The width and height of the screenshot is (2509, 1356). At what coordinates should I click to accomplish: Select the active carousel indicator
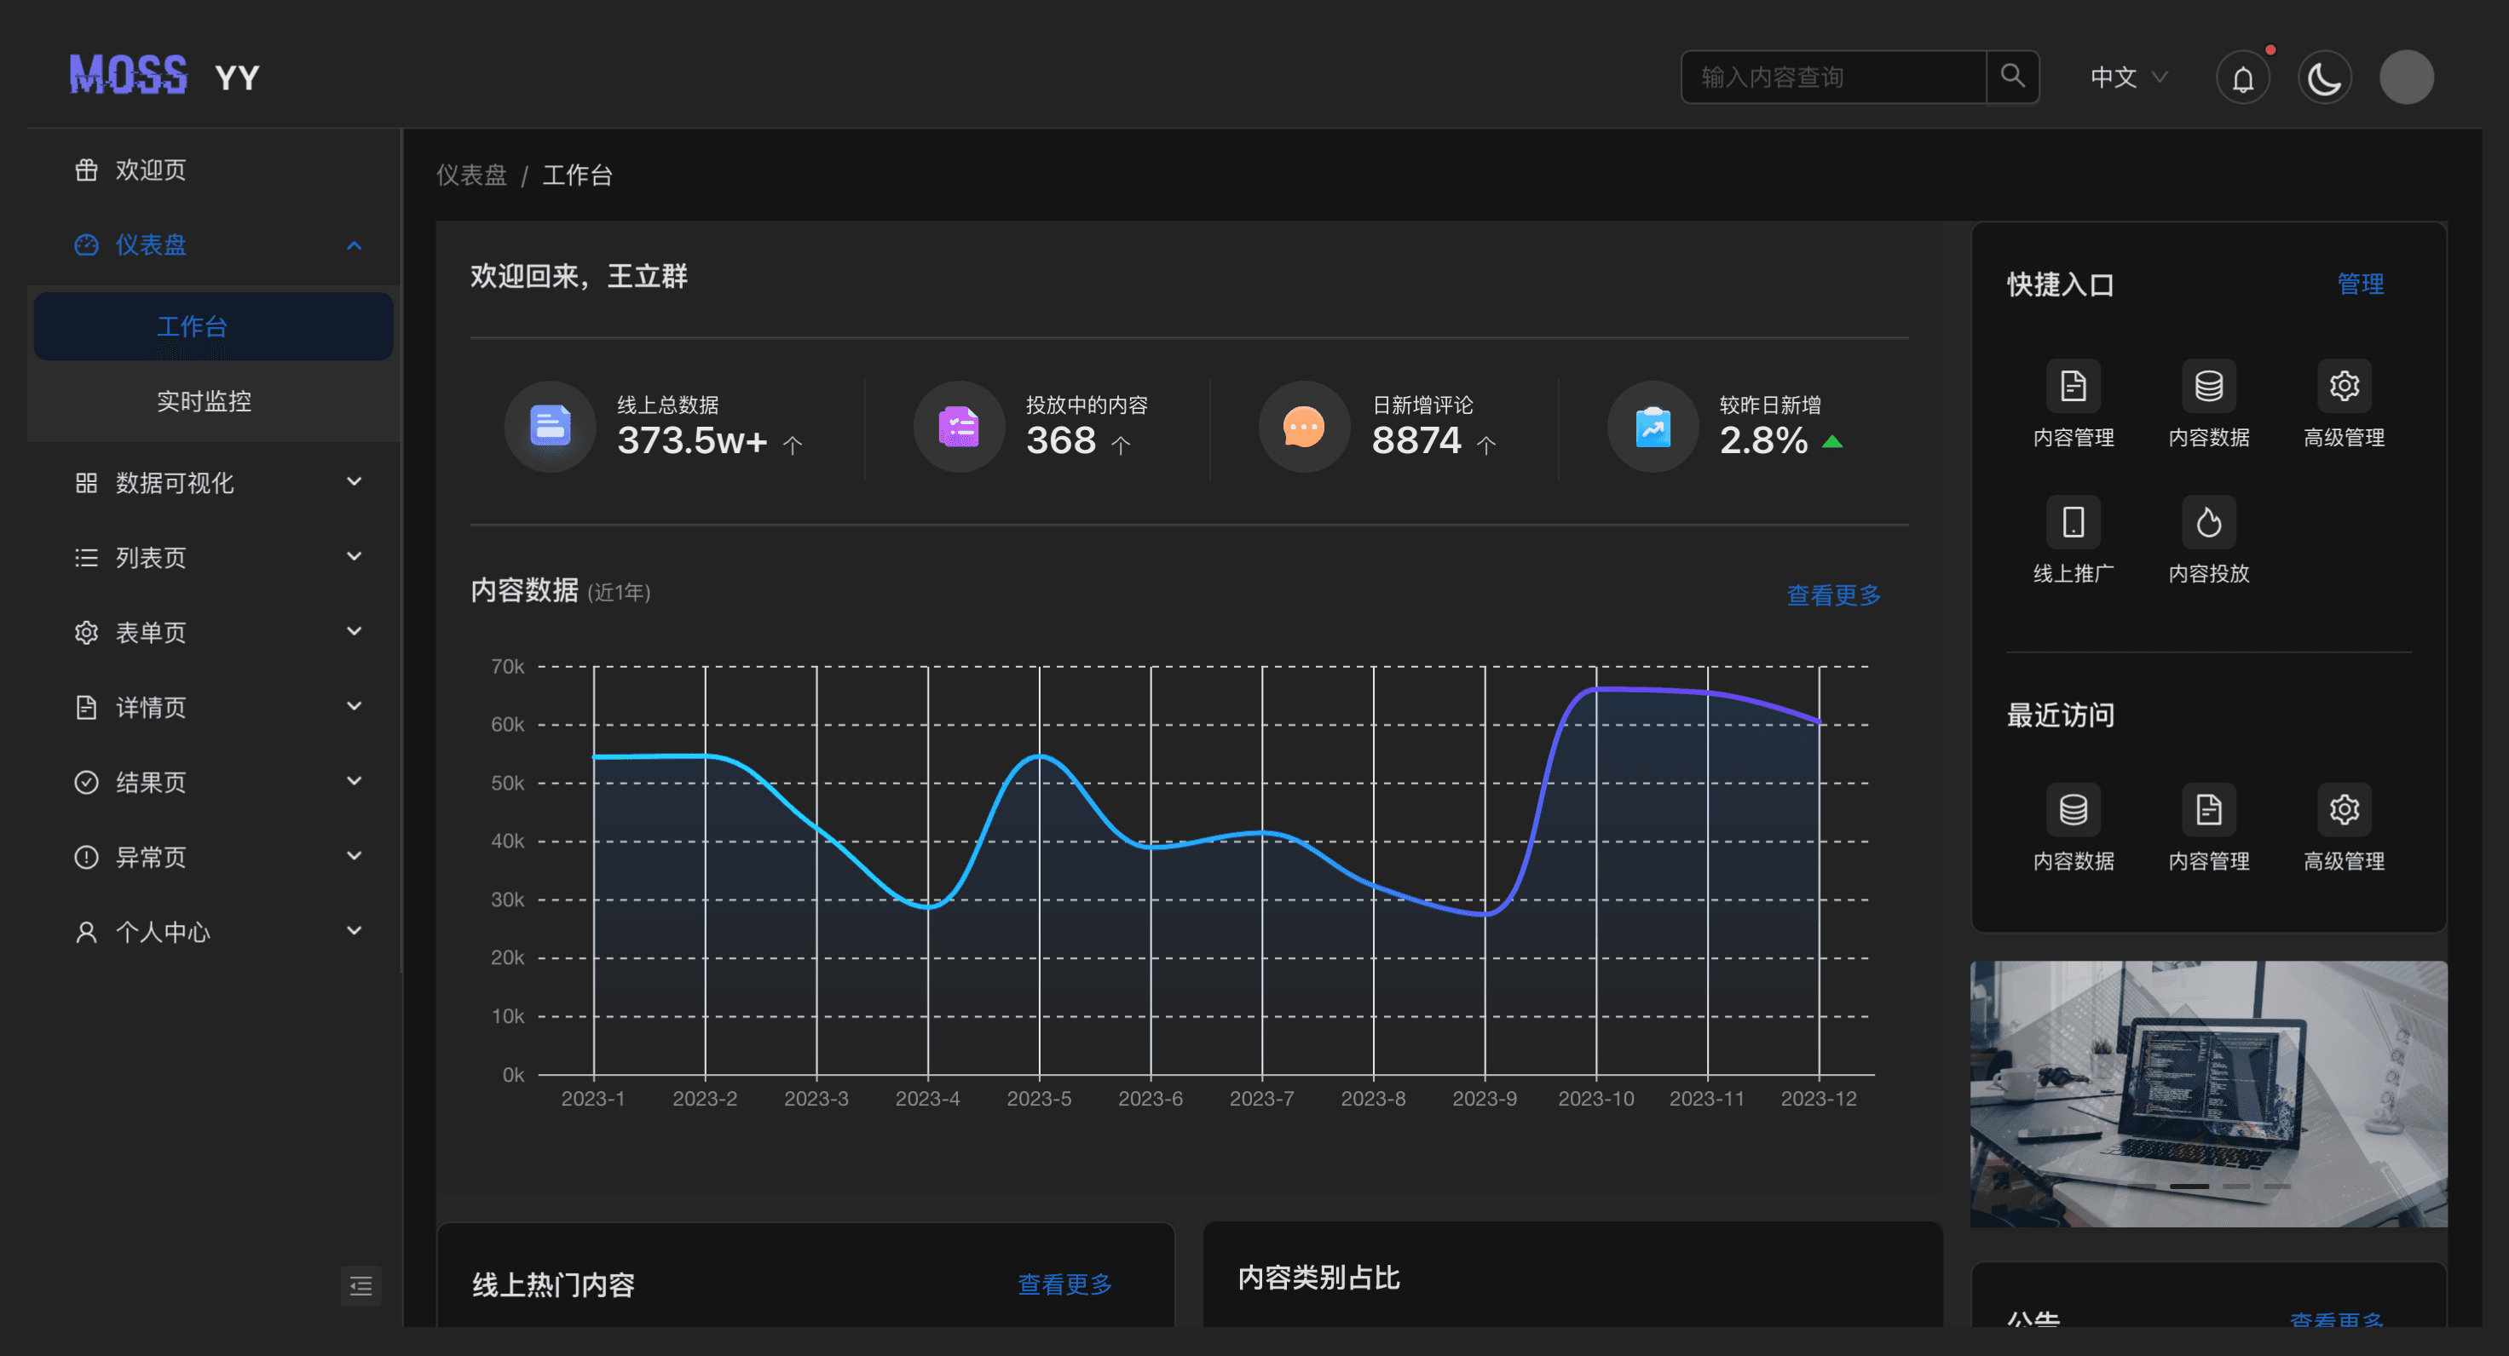pyautogui.click(x=2189, y=1186)
